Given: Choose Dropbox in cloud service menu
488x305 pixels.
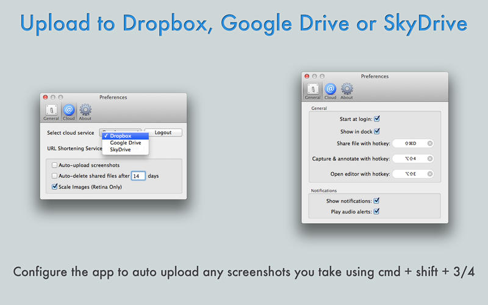Looking at the screenshot, I should tap(126, 136).
